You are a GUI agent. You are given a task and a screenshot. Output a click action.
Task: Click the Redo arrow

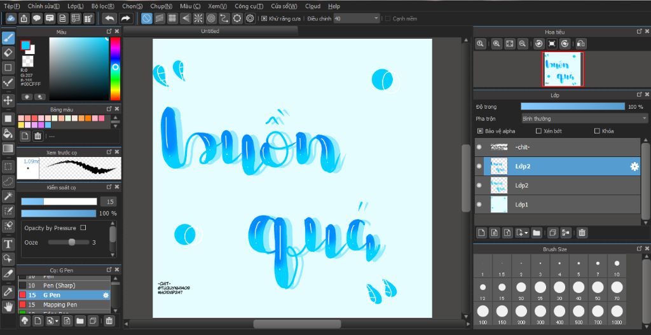click(126, 18)
